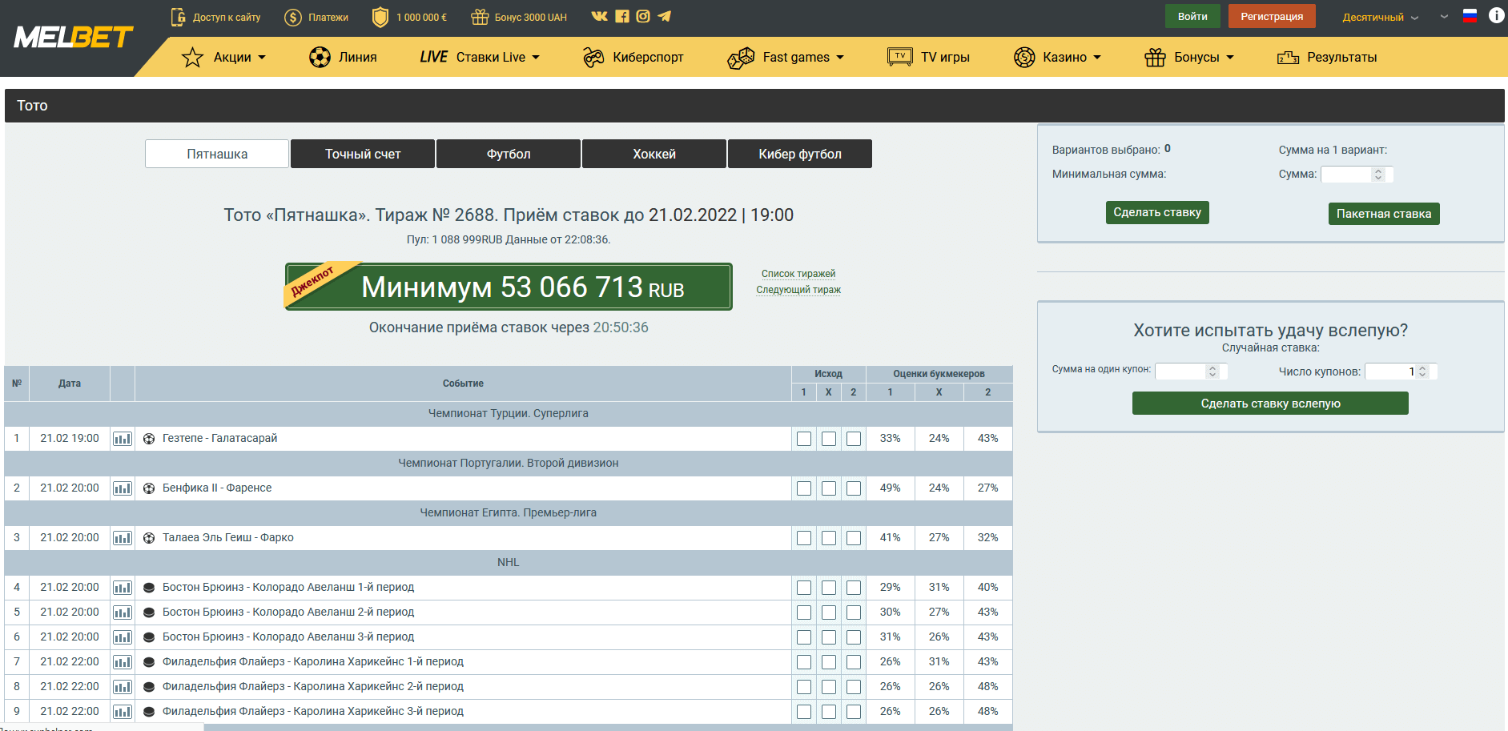Image resolution: width=1508 pixels, height=731 pixels.
Task: Open the VK social icon
Action: click(599, 16)
